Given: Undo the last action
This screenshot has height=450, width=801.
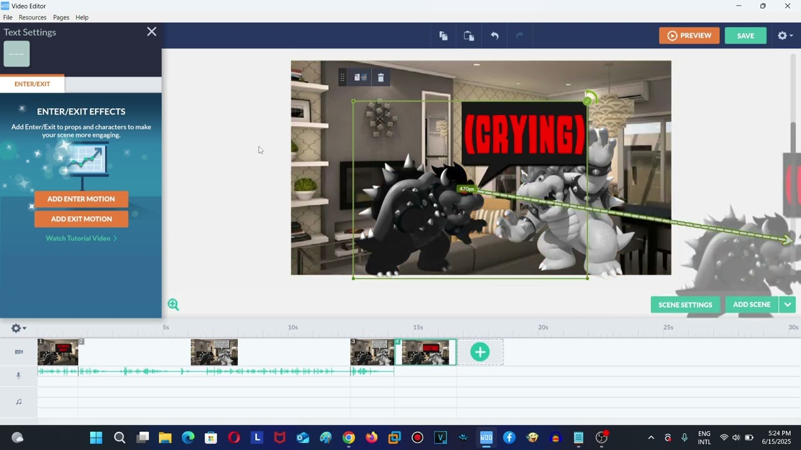Looking at the screenshot, I should (x=494, y=36).
